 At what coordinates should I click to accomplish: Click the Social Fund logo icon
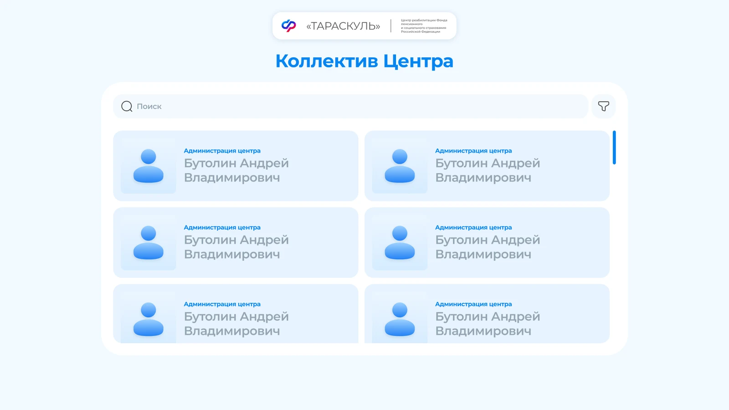[x=288, y=26]
